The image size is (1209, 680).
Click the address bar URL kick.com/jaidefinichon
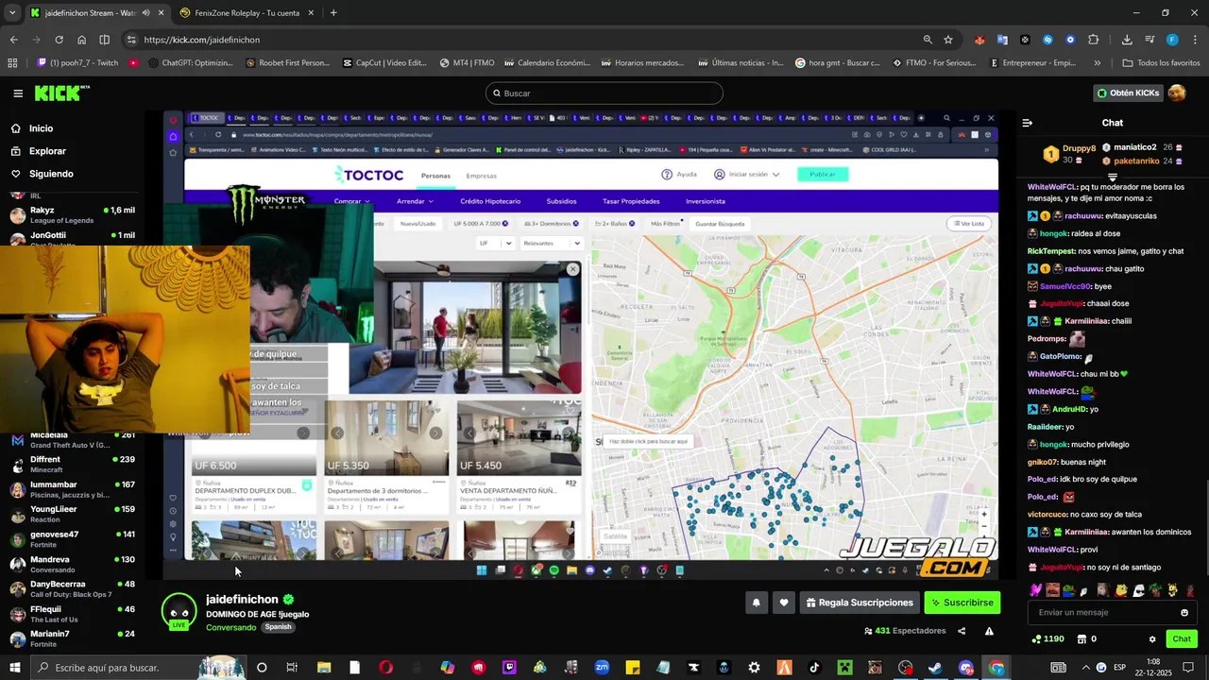(202, 40)
